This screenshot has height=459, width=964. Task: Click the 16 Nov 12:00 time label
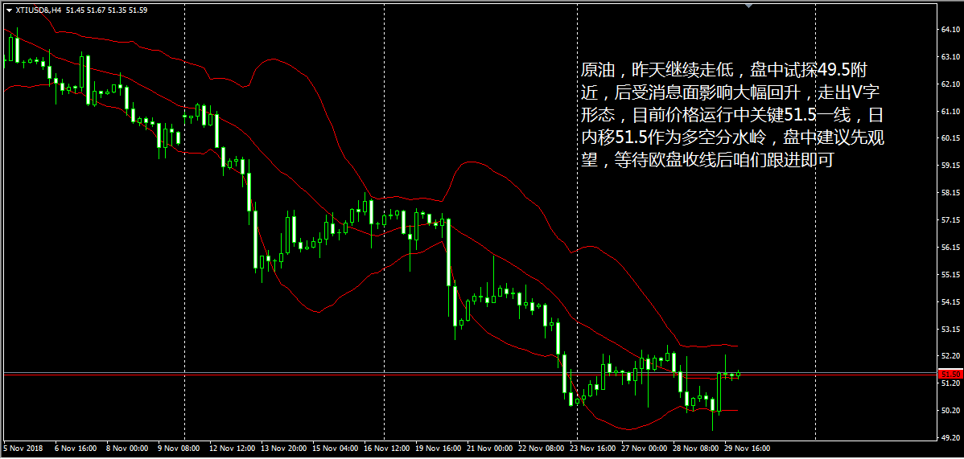[x=387, y=449]
